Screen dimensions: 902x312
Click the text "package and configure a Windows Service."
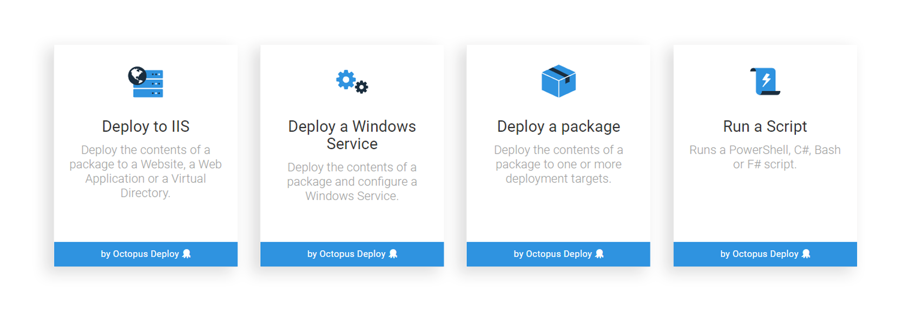(352, 189)
